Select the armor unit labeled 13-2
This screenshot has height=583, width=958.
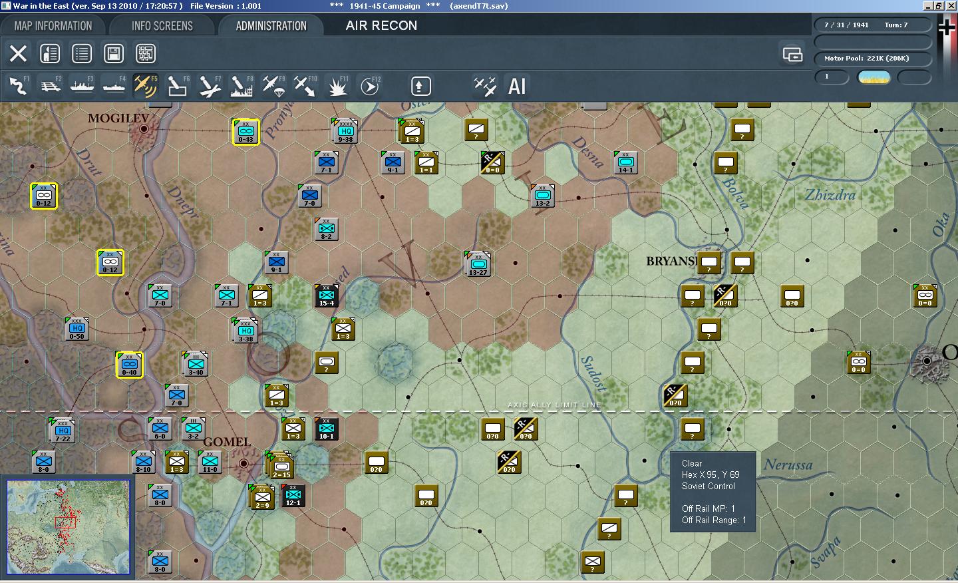tap(542, 196)
